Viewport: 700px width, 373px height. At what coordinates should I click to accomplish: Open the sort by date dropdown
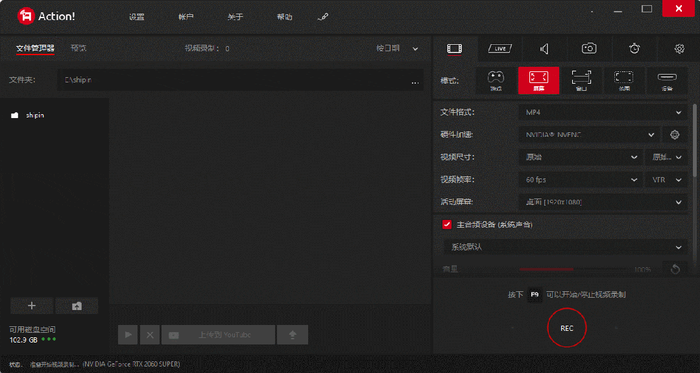(397, 48)
